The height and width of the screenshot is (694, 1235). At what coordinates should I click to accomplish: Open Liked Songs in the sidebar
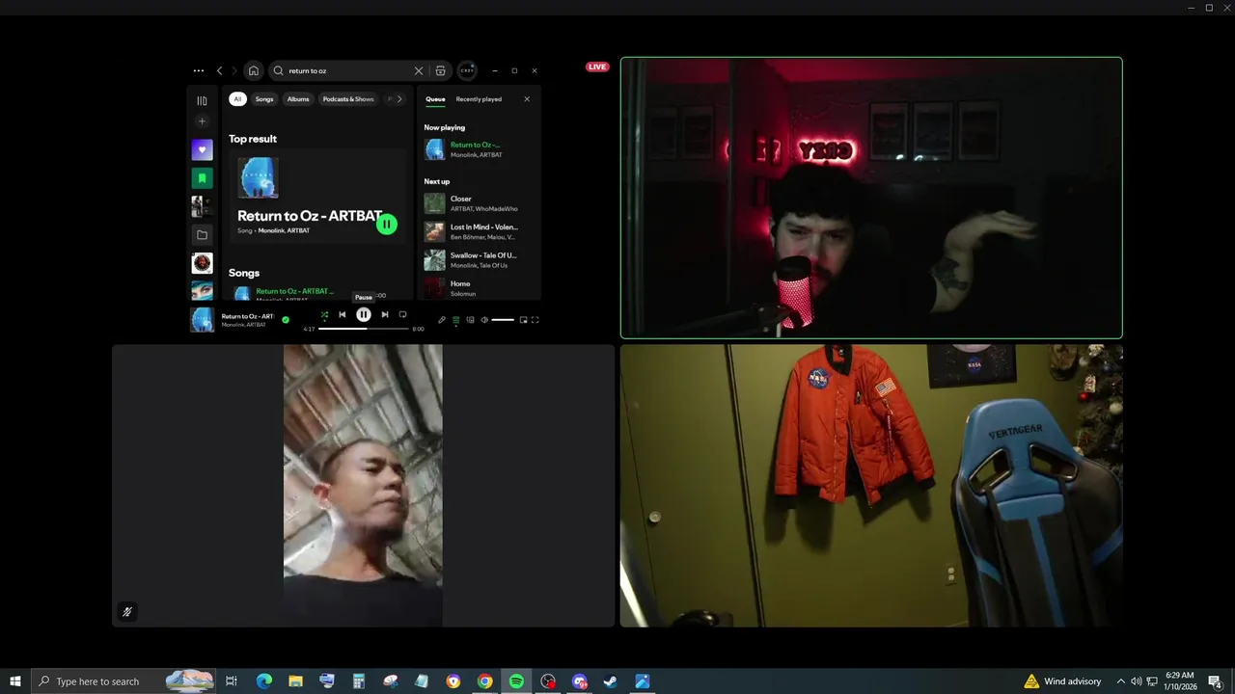[x=202, y=149]
